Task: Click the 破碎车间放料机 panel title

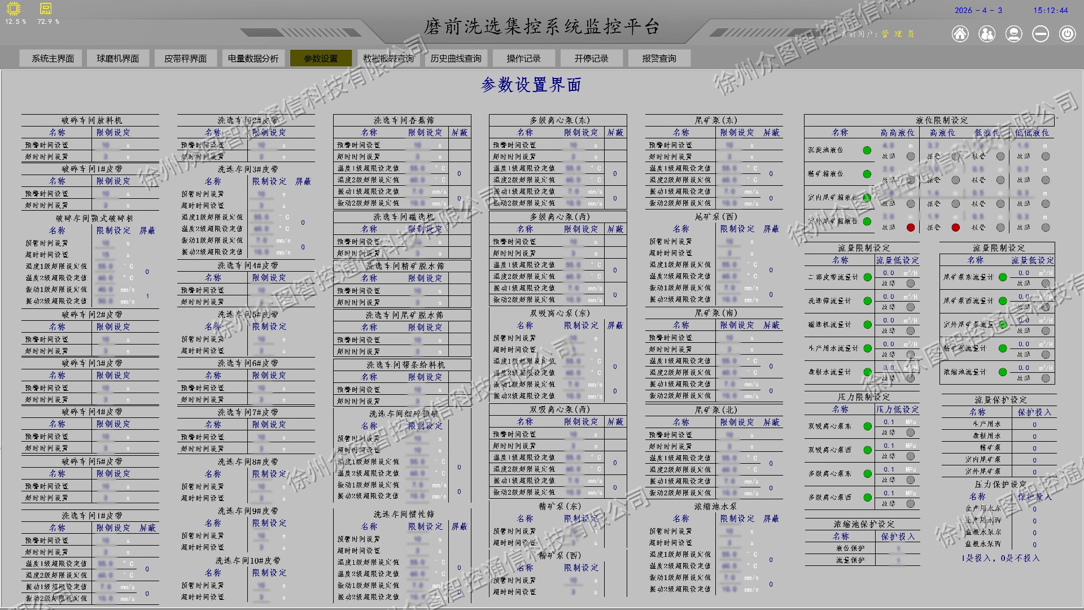Action: [x=91, y=120]
